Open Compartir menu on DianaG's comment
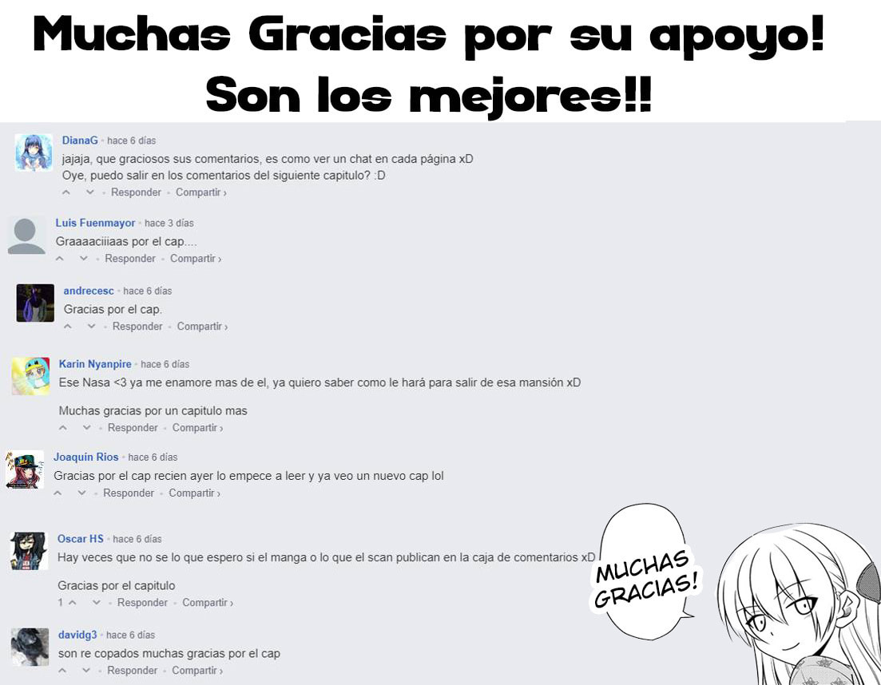The width and height of the screenshot is (881, 685). (201, 192)
